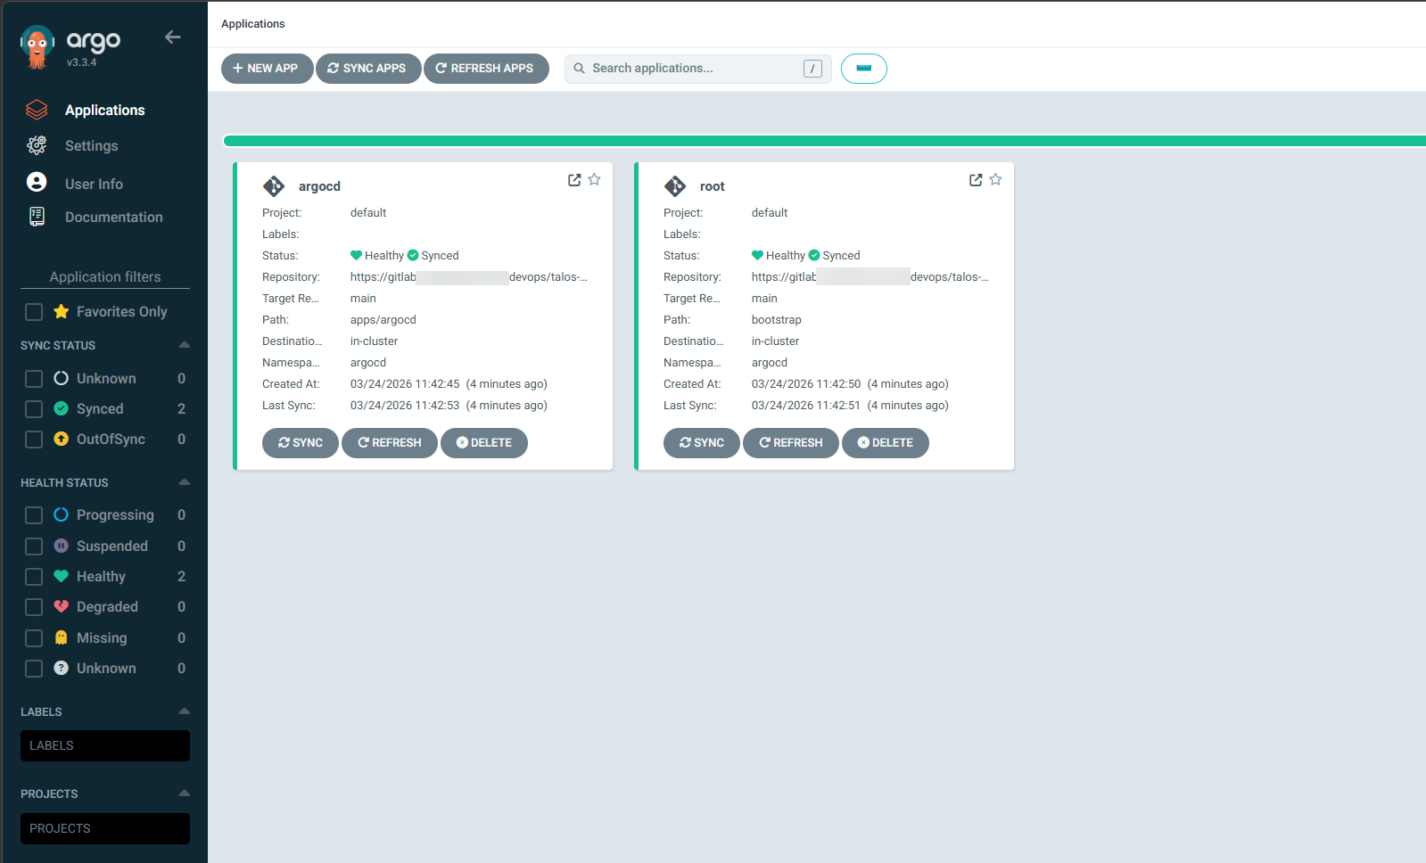
Task: Refresh the root application
Action: (x=791, y=443)
